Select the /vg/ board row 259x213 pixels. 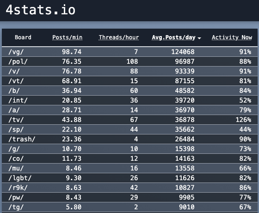coord(129,52)
